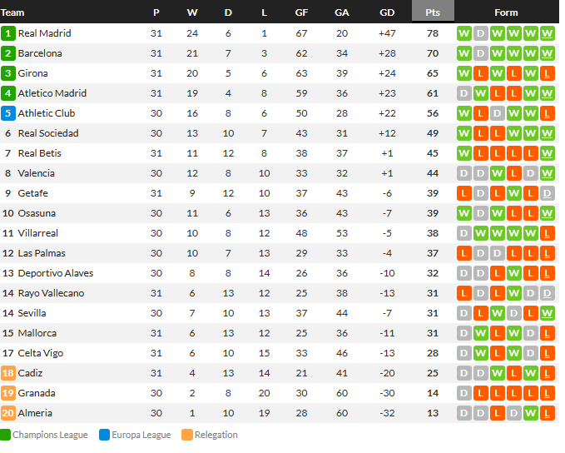
Task: Click Girona's underlined latest form result badge
Action: [547, 73]
